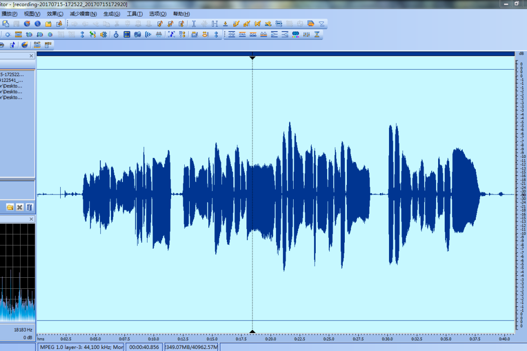Click the music note in frame icon
Screen dimensions: 527x351
pyautogui.click(x=172, y=34)
